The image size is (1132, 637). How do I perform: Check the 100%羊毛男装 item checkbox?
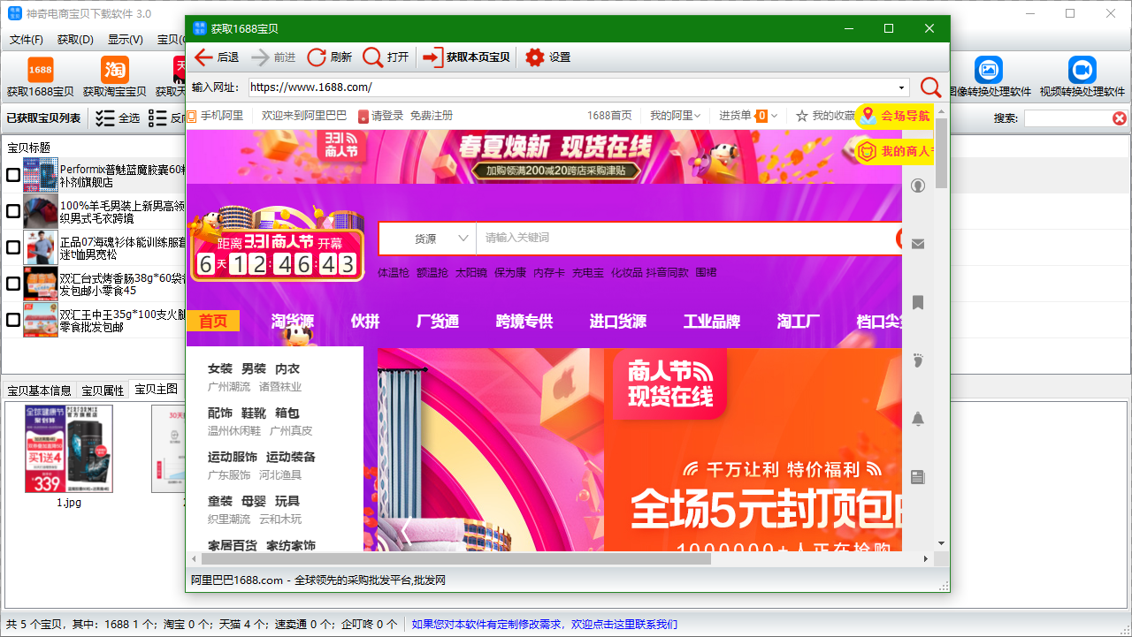(12, 211)
